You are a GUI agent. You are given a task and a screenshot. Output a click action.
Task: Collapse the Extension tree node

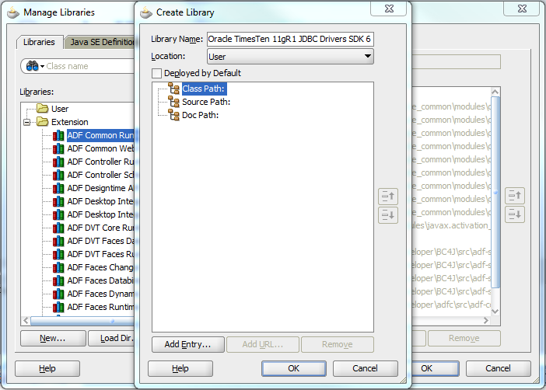pos(26,122)
